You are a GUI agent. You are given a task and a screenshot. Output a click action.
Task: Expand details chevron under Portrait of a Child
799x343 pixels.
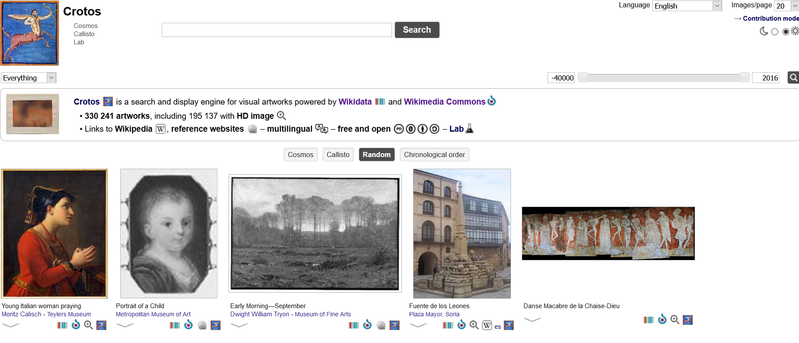click(x=125, y=325)
